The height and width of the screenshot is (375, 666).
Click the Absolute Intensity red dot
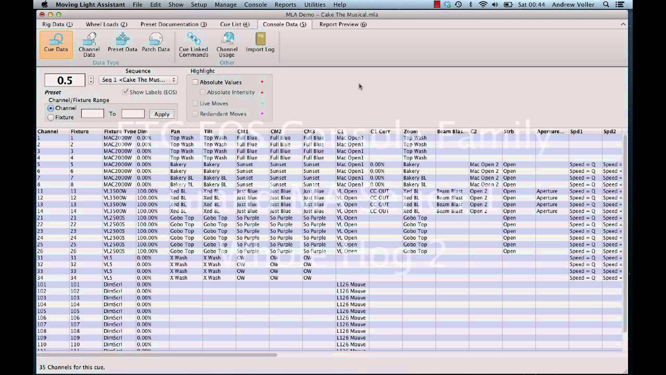(x=262, y=92)
